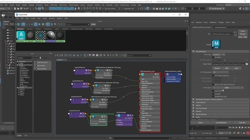Click the small swatch size icon in the browser toolbar

coord(32,24)
